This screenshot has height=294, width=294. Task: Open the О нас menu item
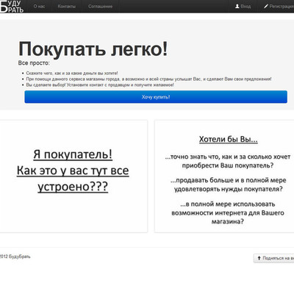click(39, 7)
